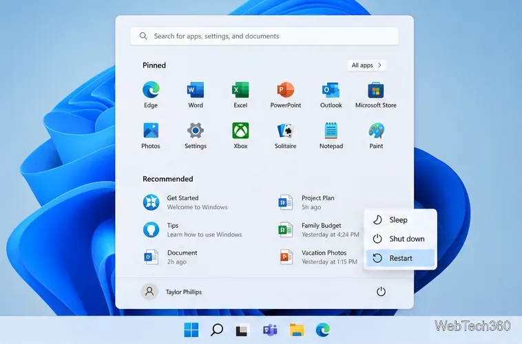Open the Photos app

point(151,136)
